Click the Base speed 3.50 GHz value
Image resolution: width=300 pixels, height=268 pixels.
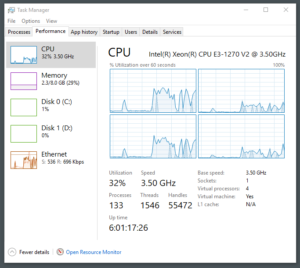[256, 173]
